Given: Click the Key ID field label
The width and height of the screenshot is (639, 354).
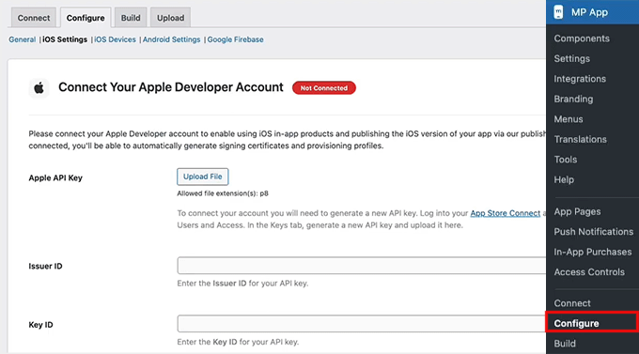Looking at the screenshot, I should 40,325.
